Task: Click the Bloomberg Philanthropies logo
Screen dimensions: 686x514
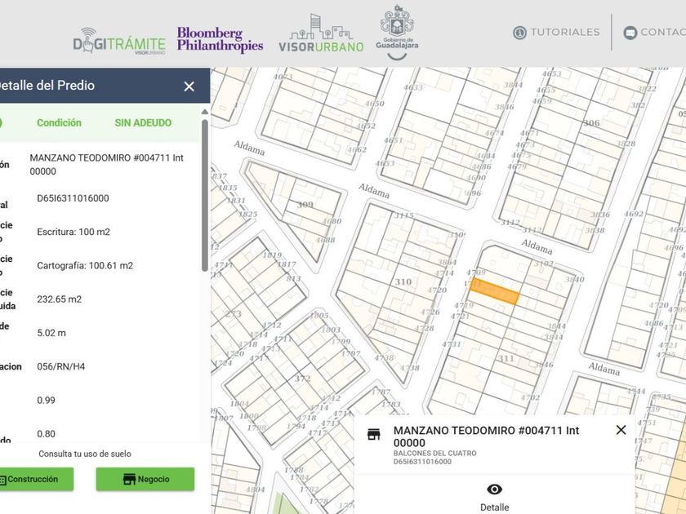Action: tap(220, 39)
